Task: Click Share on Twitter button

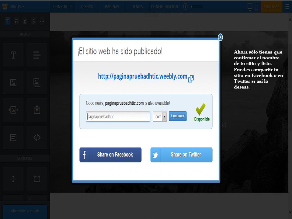Action: [181, 155]
